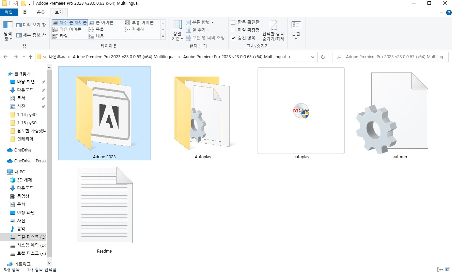
Task: Click 다운로드 in the address bar path
Action: tap(58, 57)
